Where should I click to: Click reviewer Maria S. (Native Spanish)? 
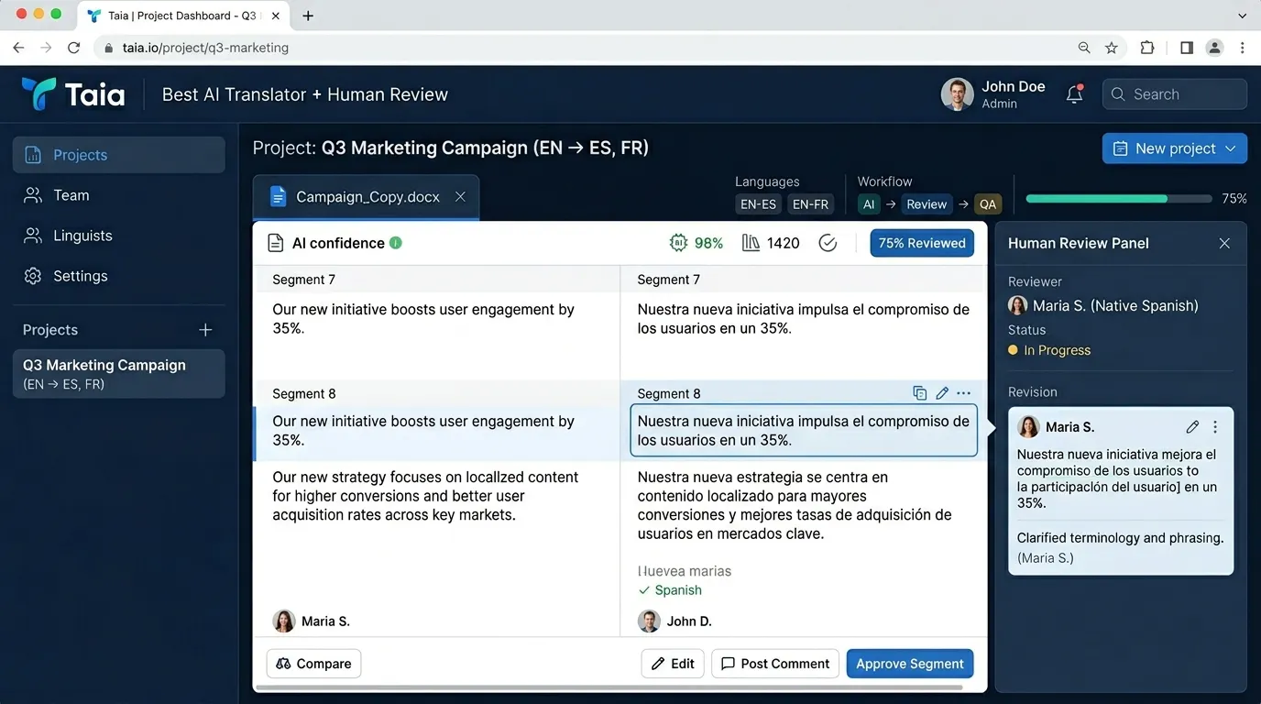(x=1103, y=305)
